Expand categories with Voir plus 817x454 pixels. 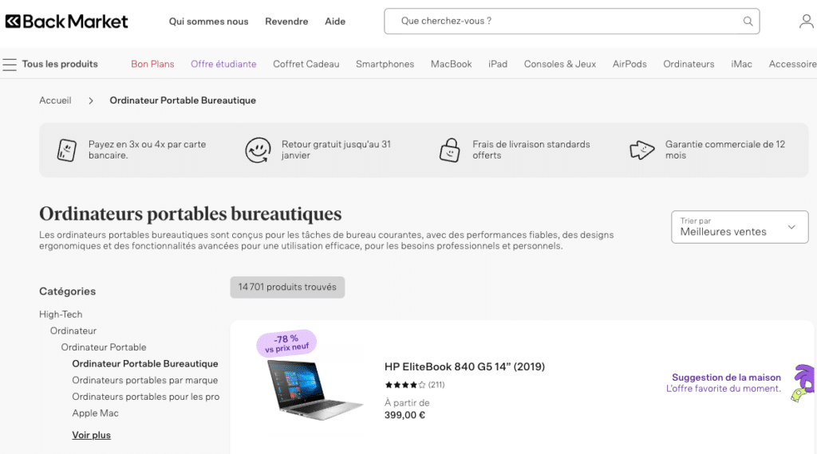point(91,435)
